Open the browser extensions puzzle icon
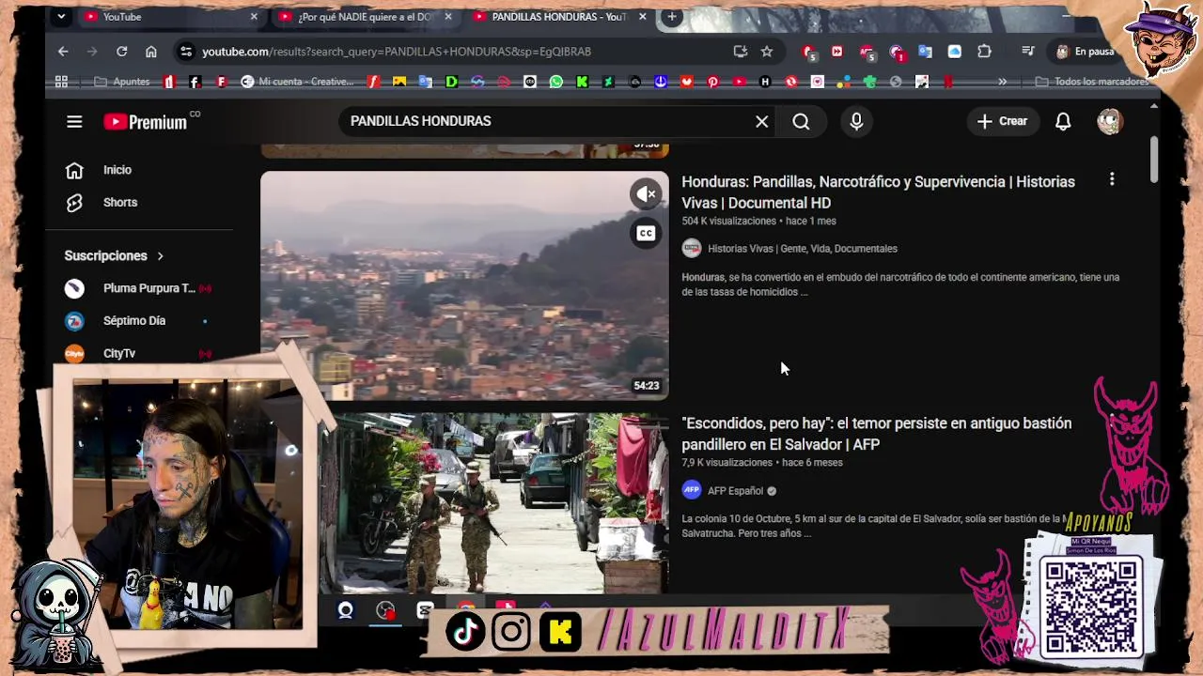 click(x=984, y=52)
